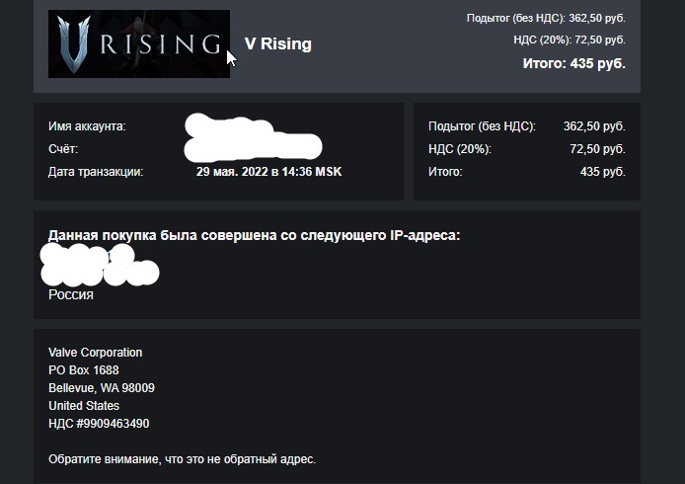This screenshot has width=685, height=484.
Task: Select the transaction date '29 мая. 2022 в 14:36 MSK'
Action: click(269, 172)
